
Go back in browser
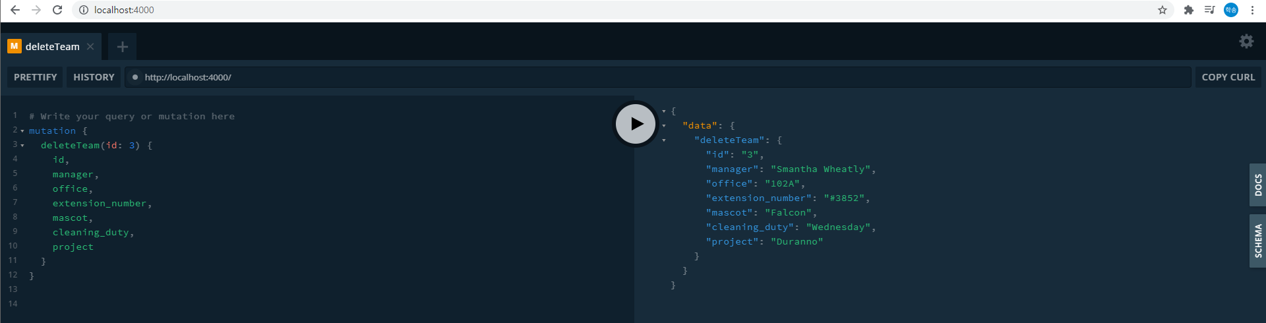point(15,10)
